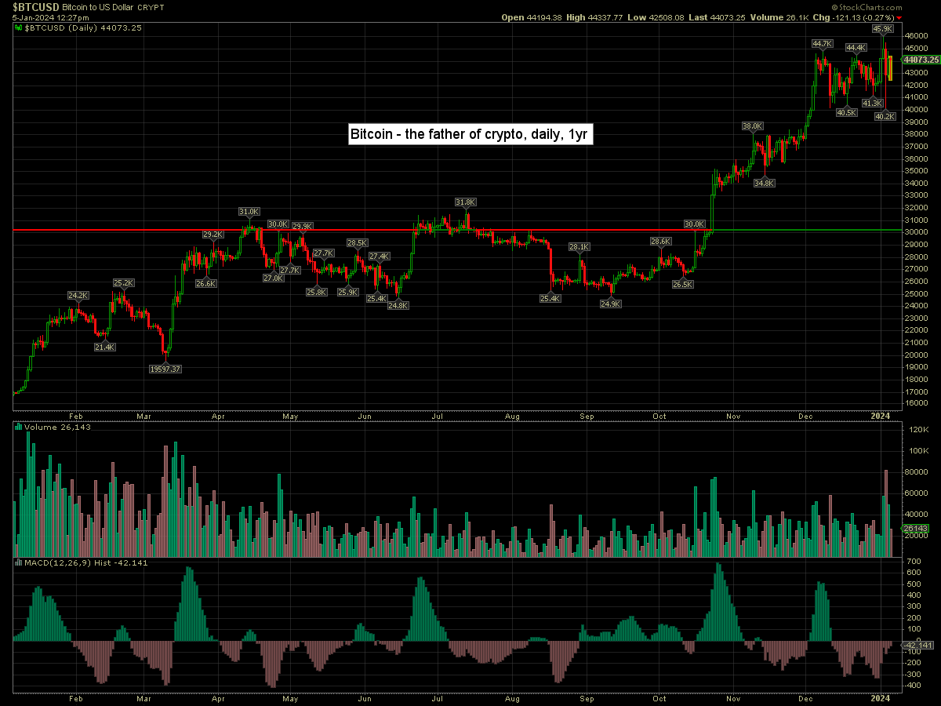Click the Jul label on time axis

pyautogui.click(x=438, y=416)
